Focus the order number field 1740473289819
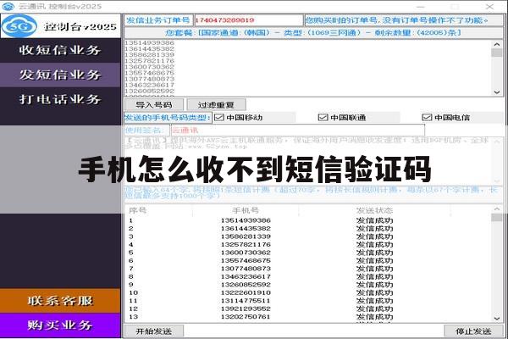This screenshot has height=339, width=508. (x=248, y=20)
